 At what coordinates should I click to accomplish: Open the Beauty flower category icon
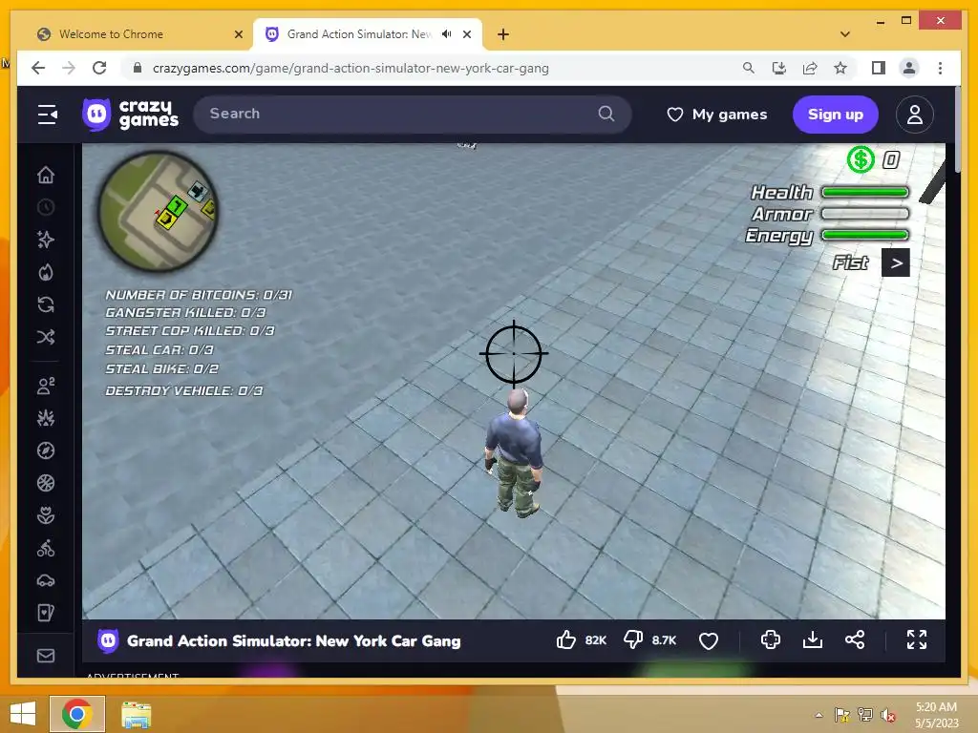pos(46,515)
